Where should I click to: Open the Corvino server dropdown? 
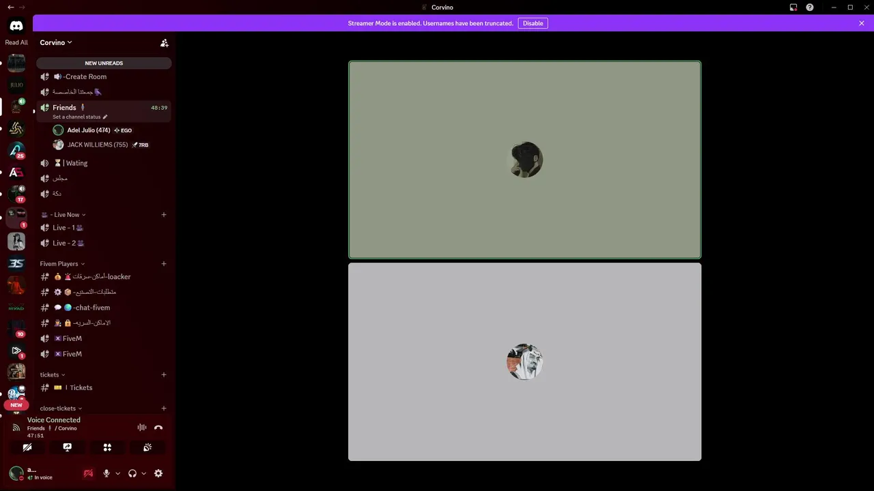(x=56, y=42)
